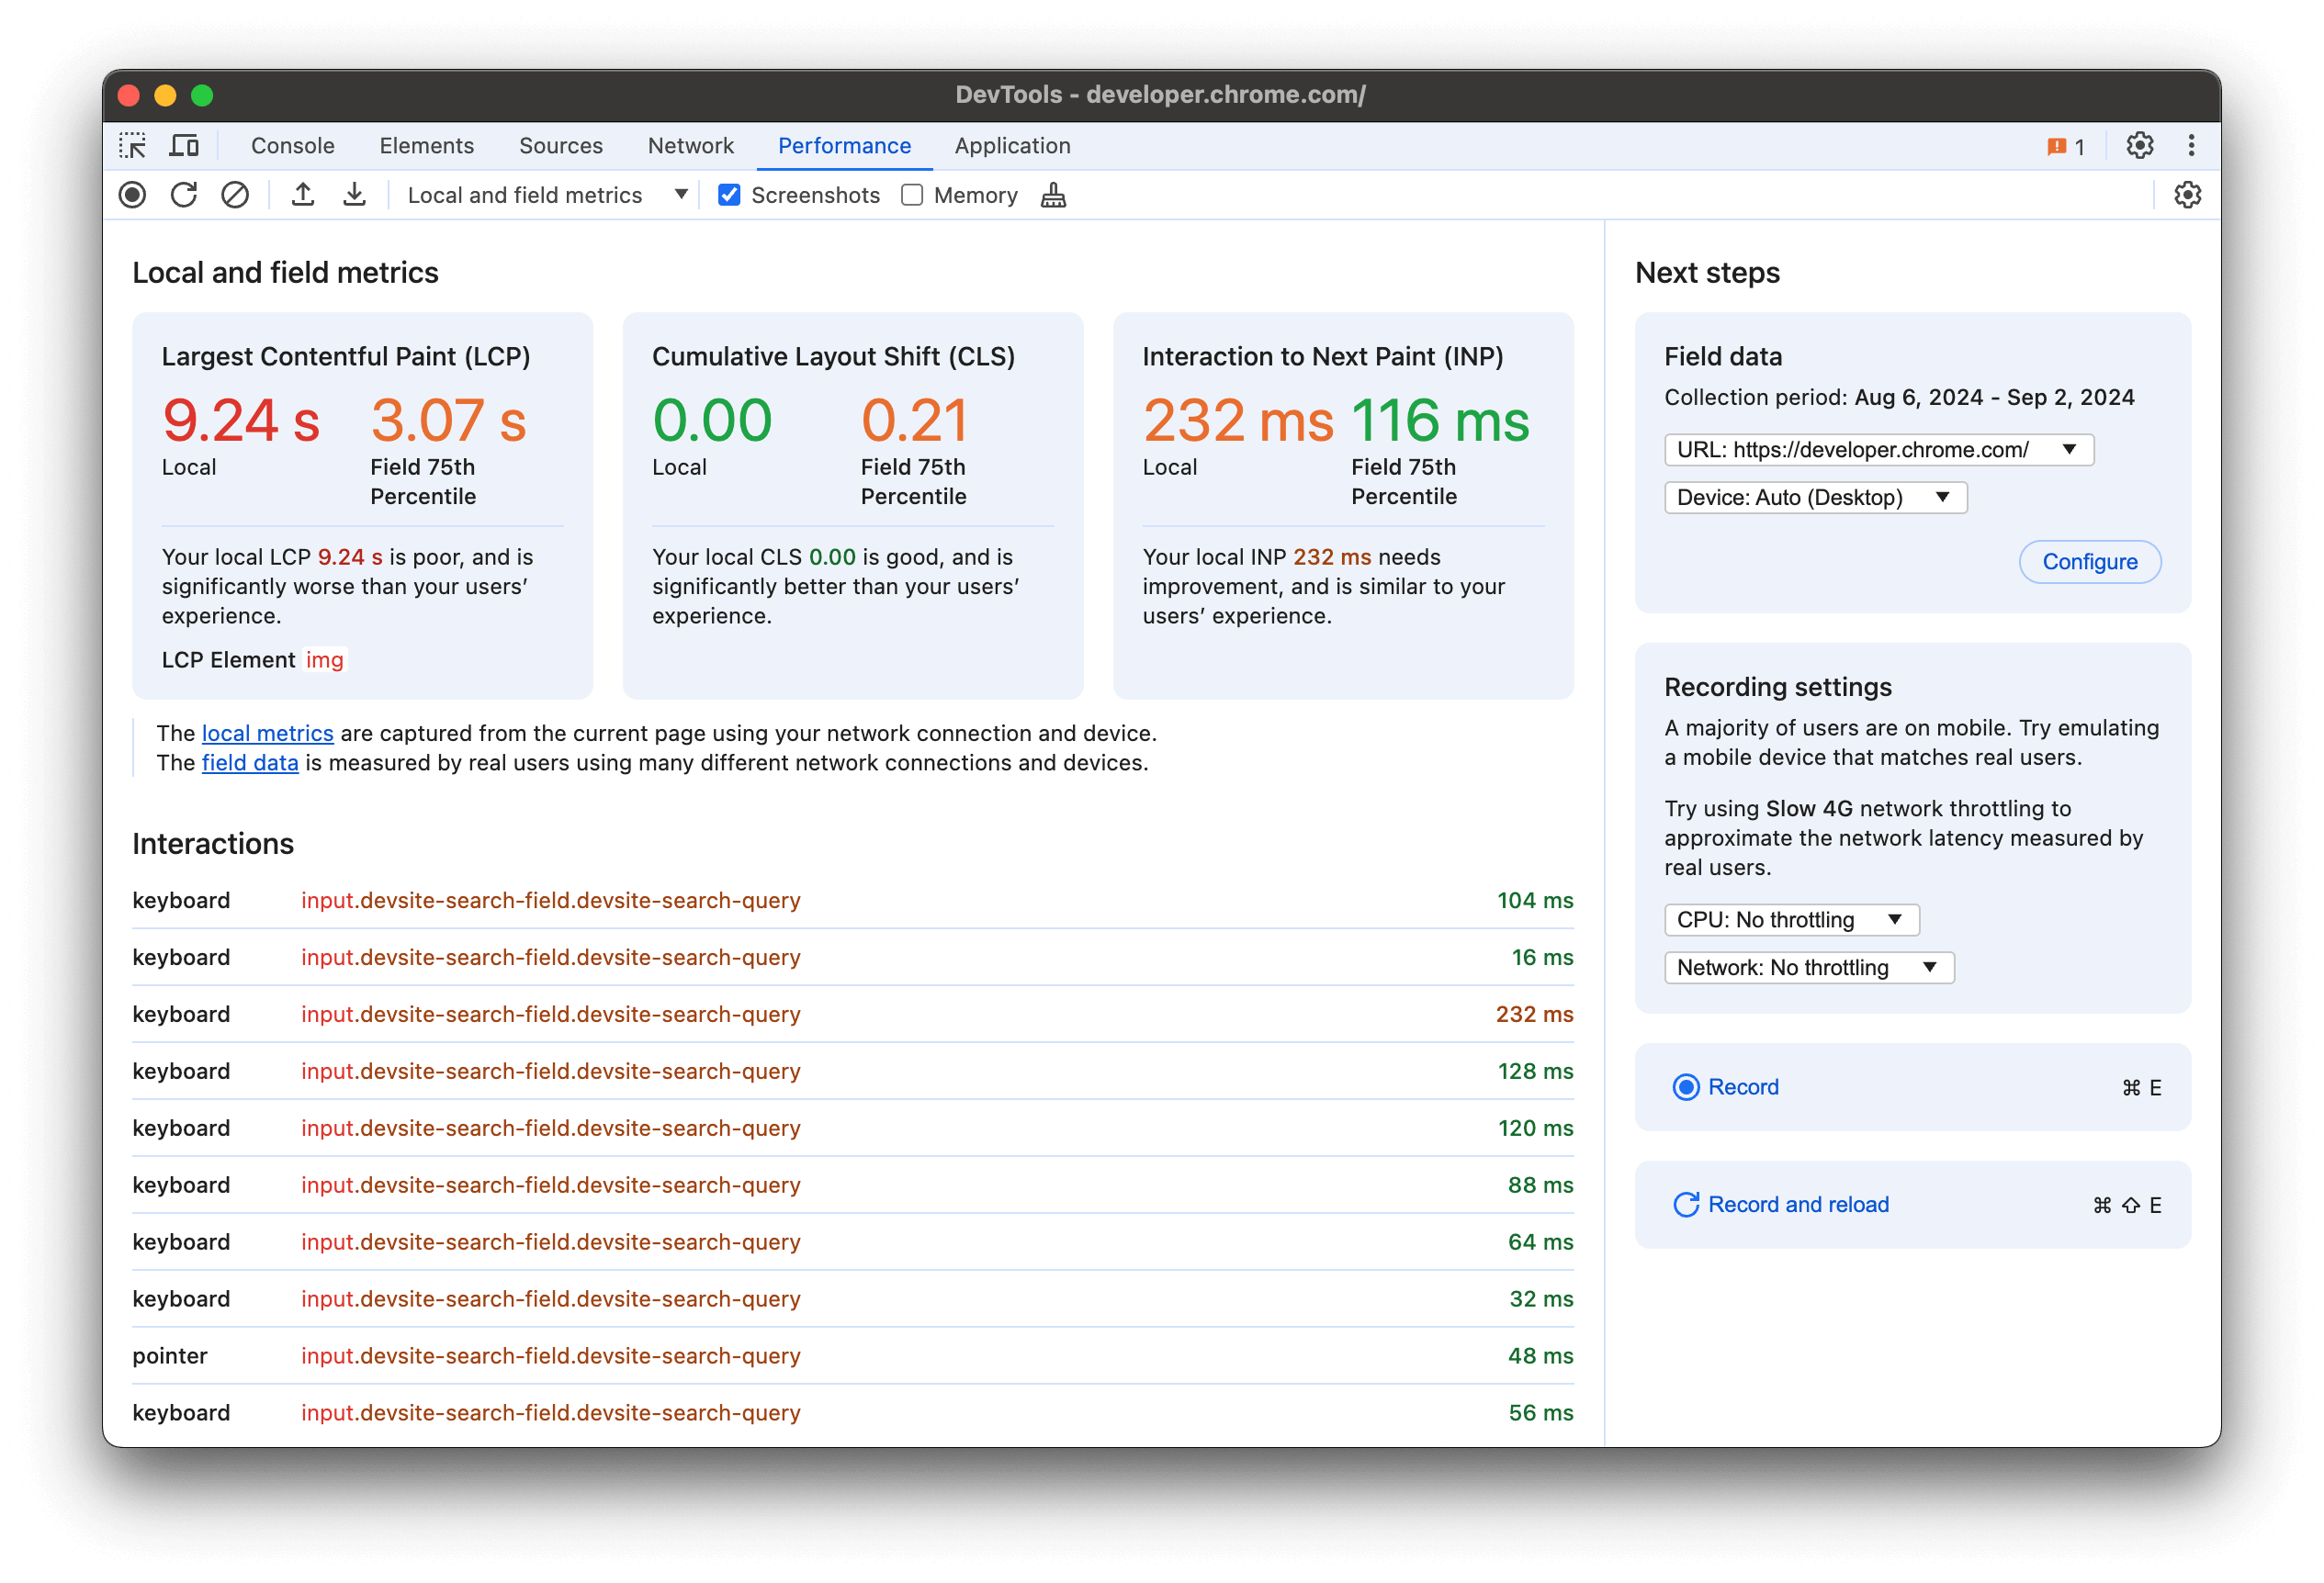
Task: Click the Configure field data button
Action: pyautogui.click(x=2091, y=563)
